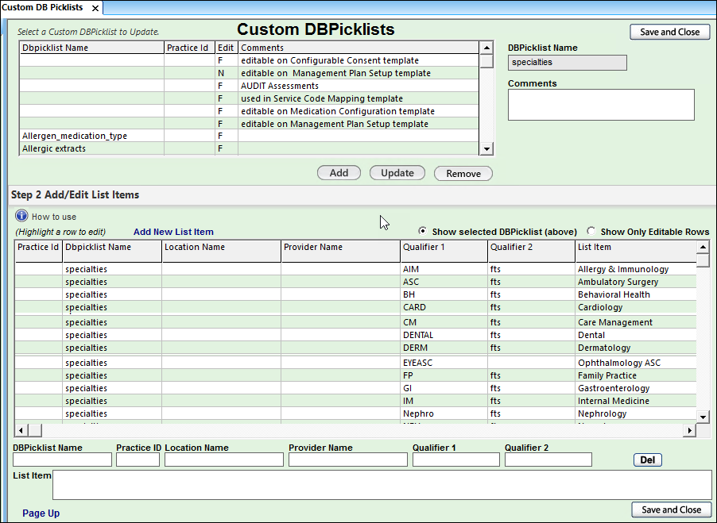Click the Comments column header
Image resolution: width=717 pixels, height=523 pixels.
coord(358,48)
